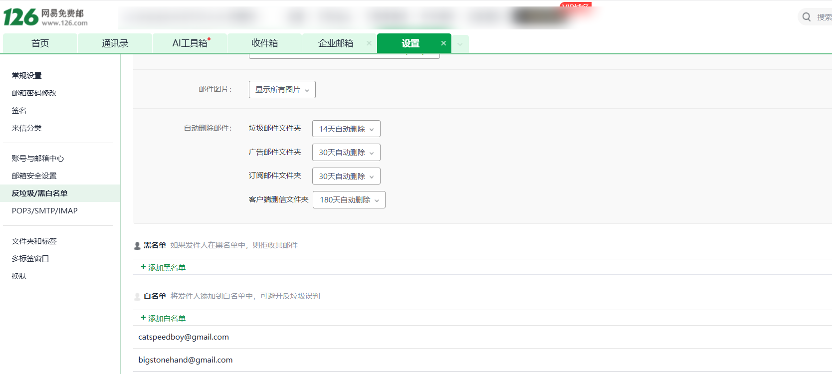
Task: Go to the 通讯录 tab
Action: pyautogui.click(x=115, y=43)
